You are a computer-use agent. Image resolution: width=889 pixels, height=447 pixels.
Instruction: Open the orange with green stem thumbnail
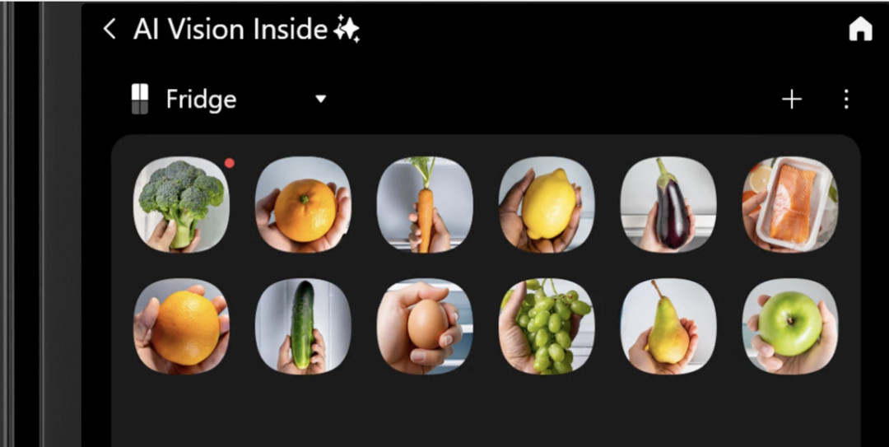[x=303, y=205]
